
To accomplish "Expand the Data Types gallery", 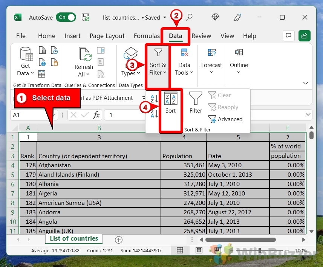I will [131, 62].
